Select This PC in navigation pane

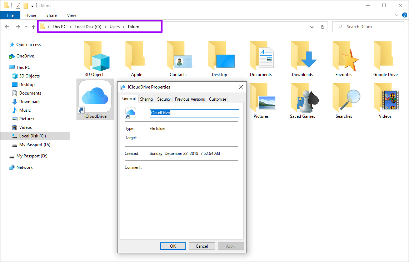point(23,67)
